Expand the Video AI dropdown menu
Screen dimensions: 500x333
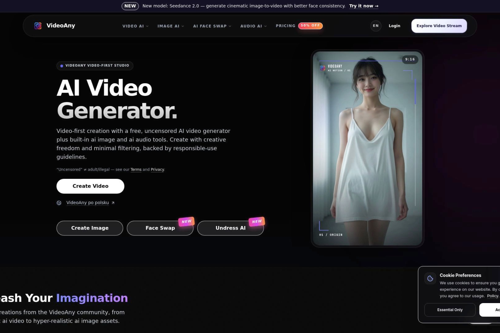(135, 26)
